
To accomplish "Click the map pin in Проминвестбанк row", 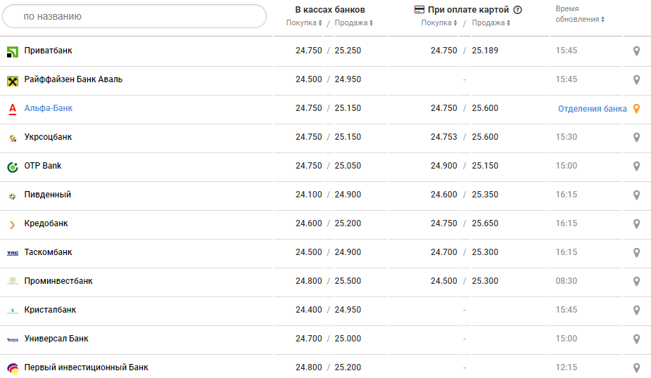I will pyautogui.click(x=636, y=282).
